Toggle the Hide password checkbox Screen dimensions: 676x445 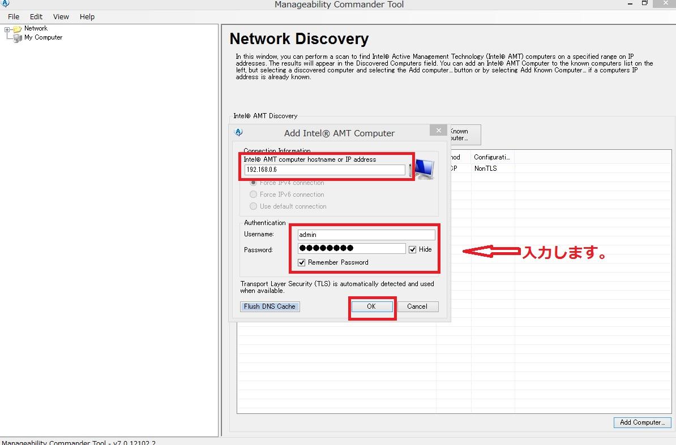tap(413, 249)
